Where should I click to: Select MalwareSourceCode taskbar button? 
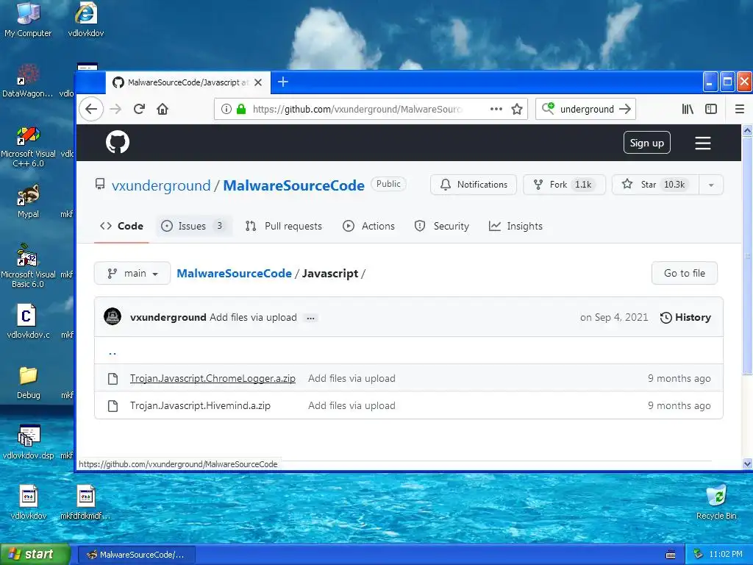coord(136,555)
